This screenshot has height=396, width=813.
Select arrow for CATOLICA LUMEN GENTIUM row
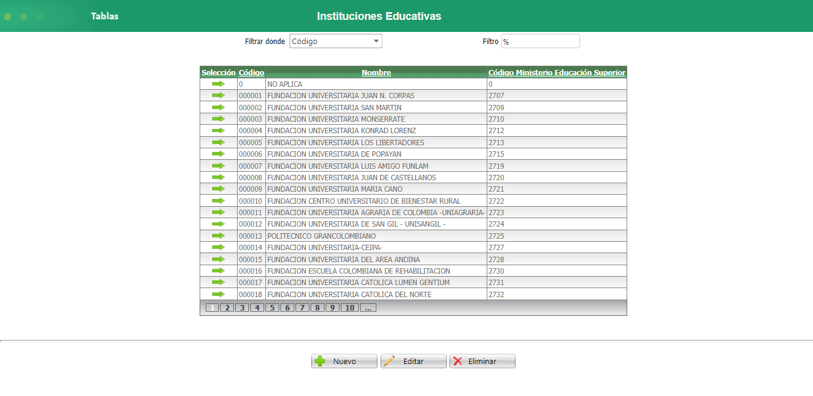pyautogui.click(x=218, y=282)
